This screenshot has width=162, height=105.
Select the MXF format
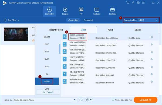coord(47,44)
